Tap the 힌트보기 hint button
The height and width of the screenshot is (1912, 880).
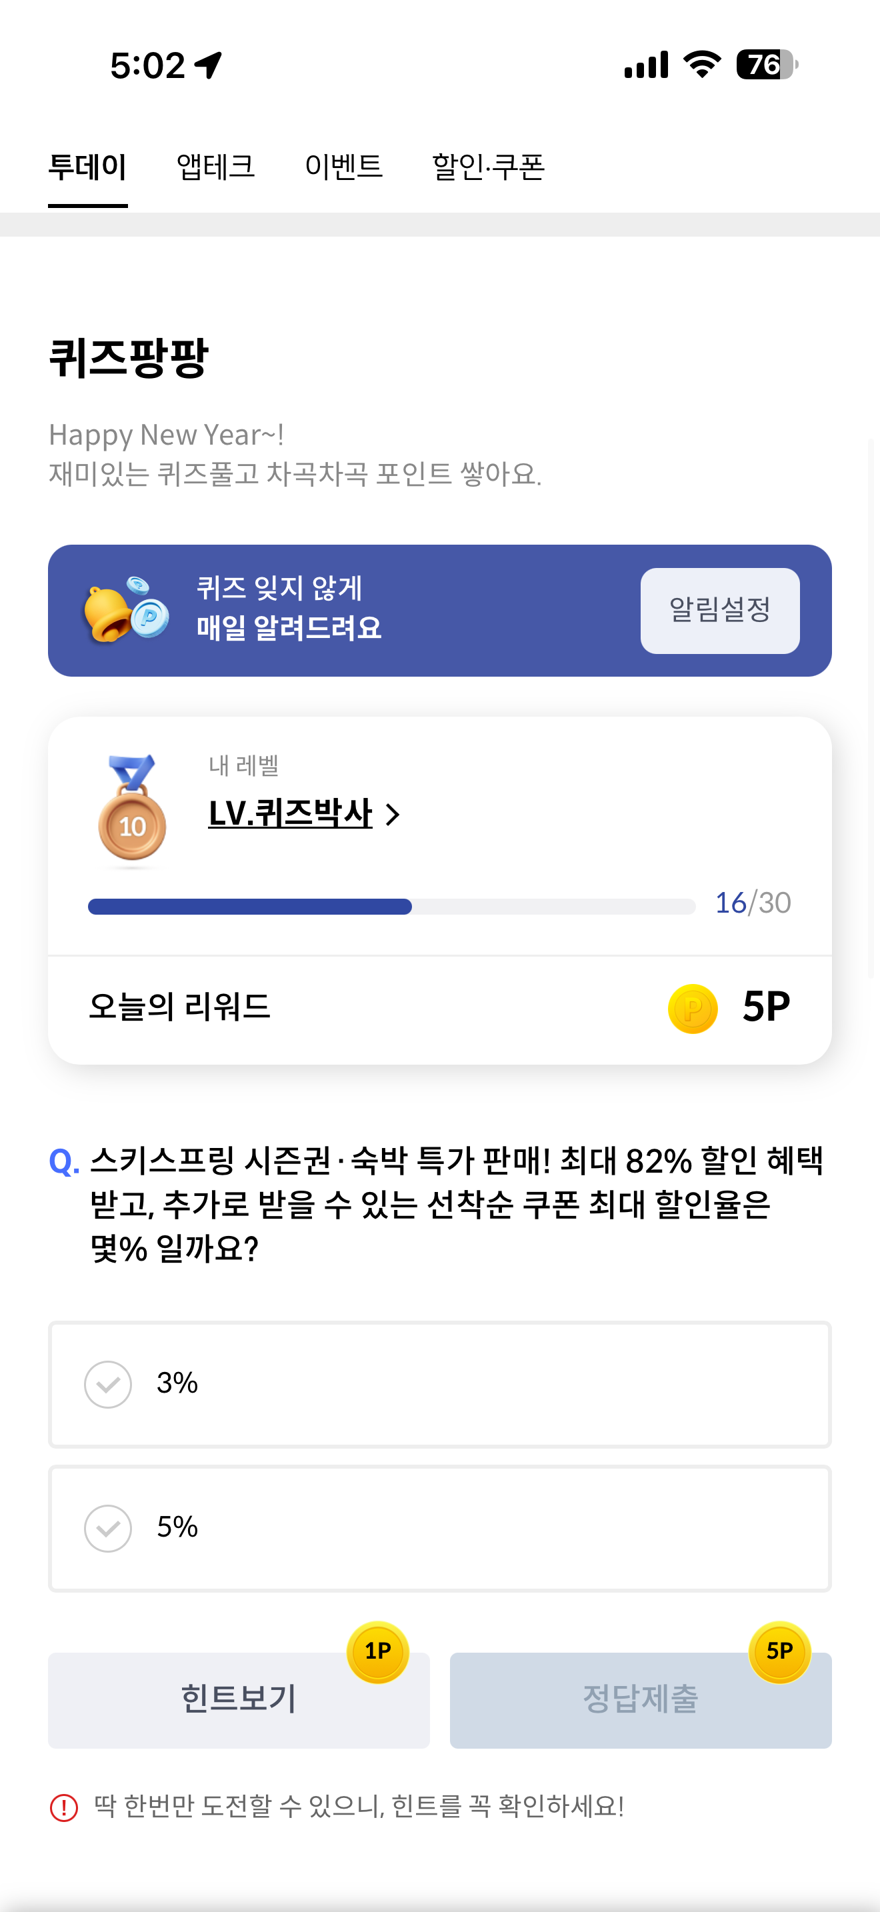239,1700
